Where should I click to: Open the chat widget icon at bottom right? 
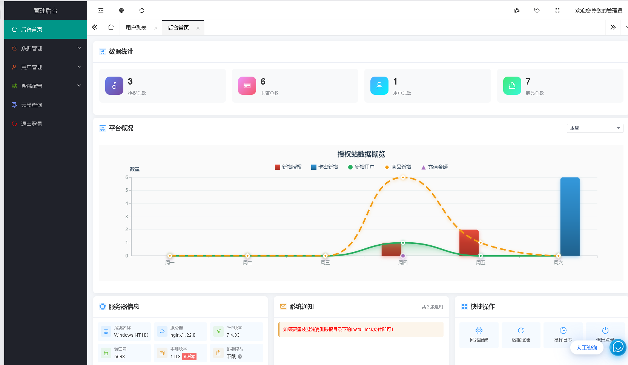coord(618,347)
